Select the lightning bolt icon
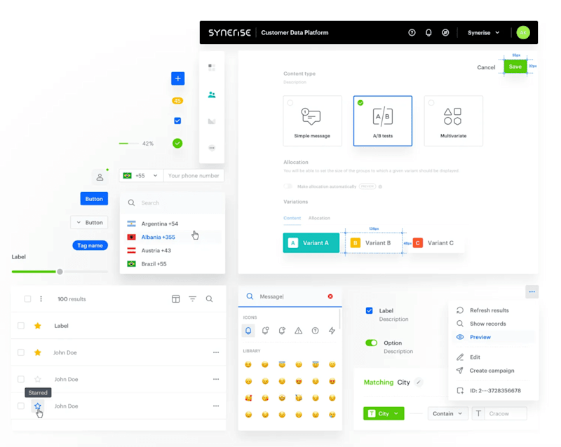The width and height of the screenshot is (561, 447). pos(332,331)
